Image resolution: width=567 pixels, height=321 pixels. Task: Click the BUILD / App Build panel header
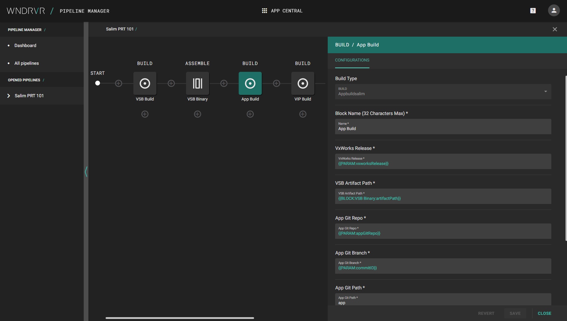click(447, 45)
